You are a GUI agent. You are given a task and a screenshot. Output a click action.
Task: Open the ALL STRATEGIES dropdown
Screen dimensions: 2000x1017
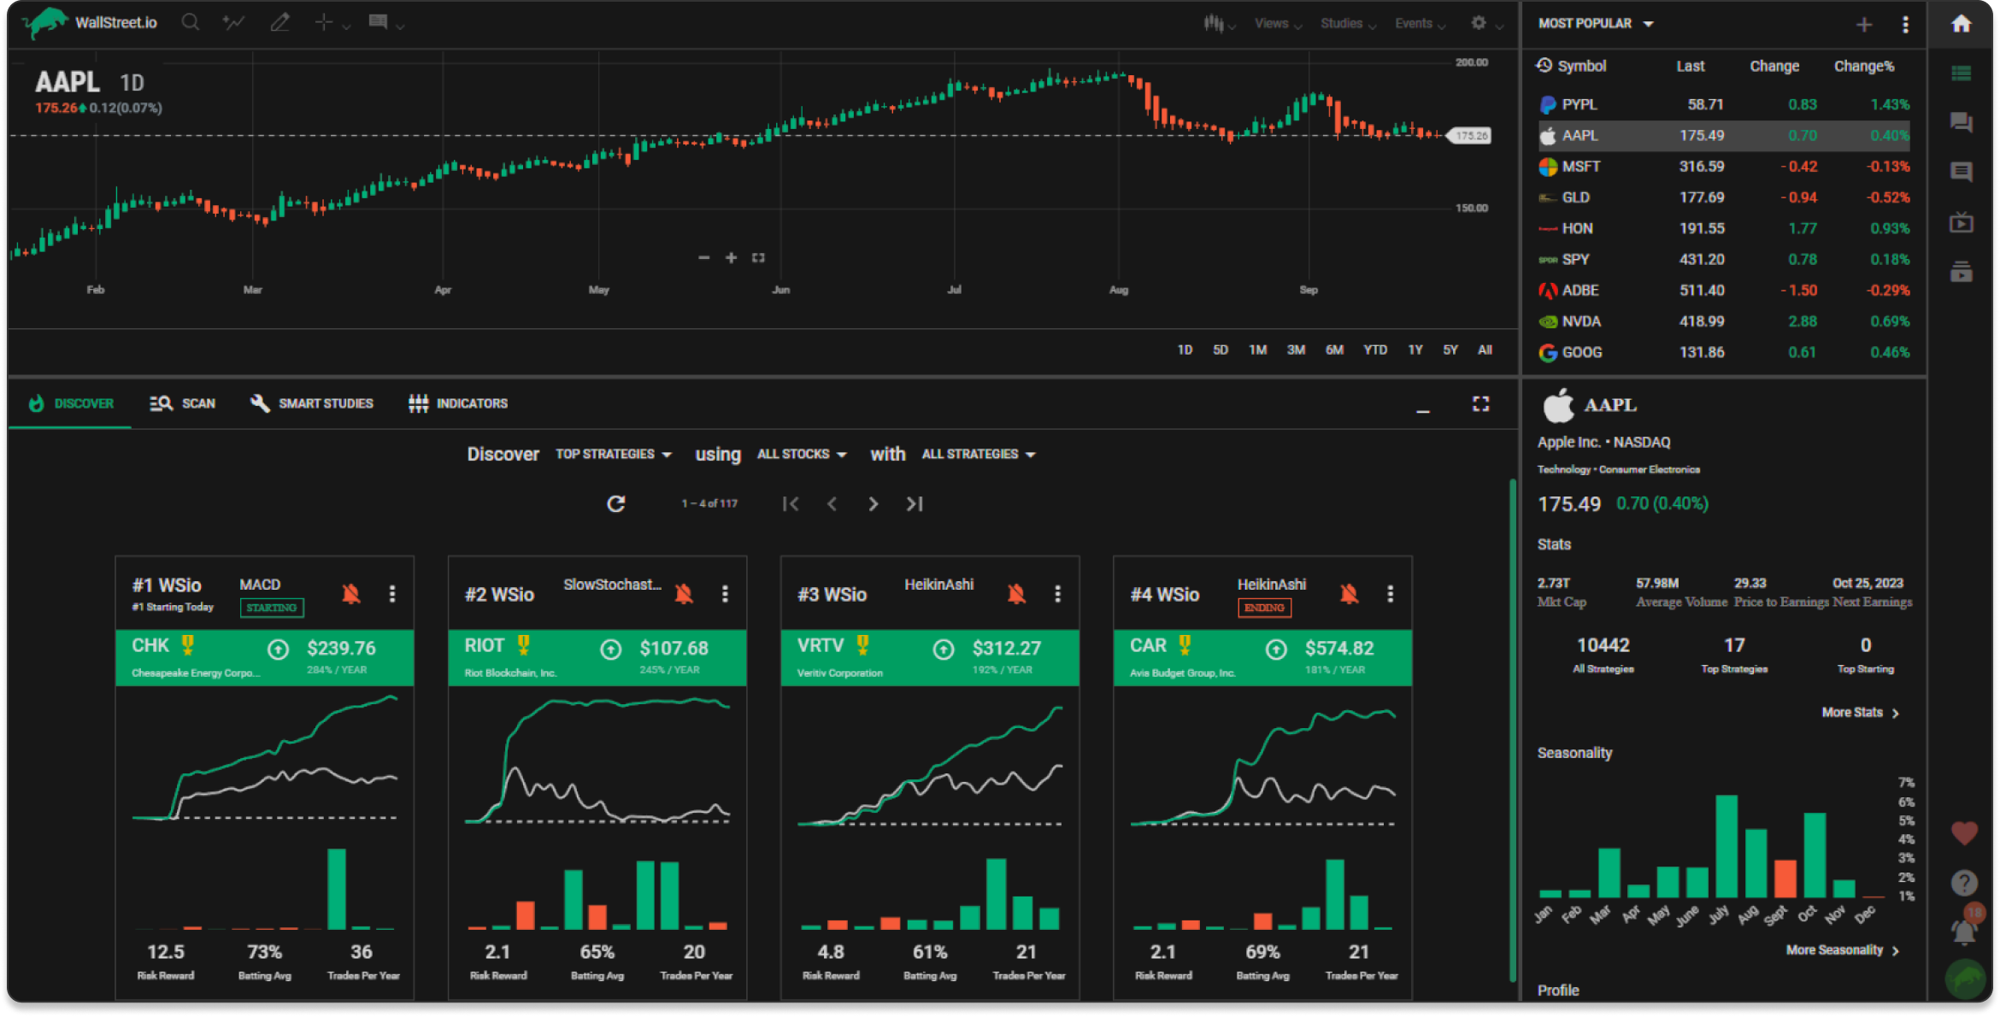[979, 455]
